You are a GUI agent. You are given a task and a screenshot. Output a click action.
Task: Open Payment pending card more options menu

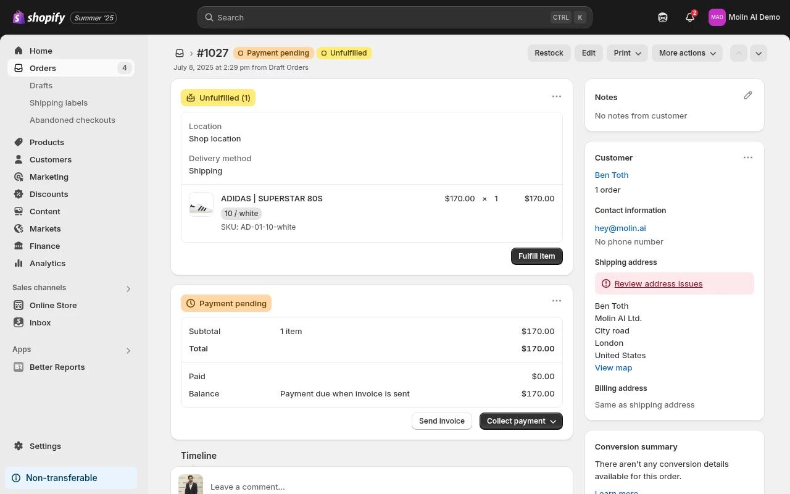click(x=557, y=301)
